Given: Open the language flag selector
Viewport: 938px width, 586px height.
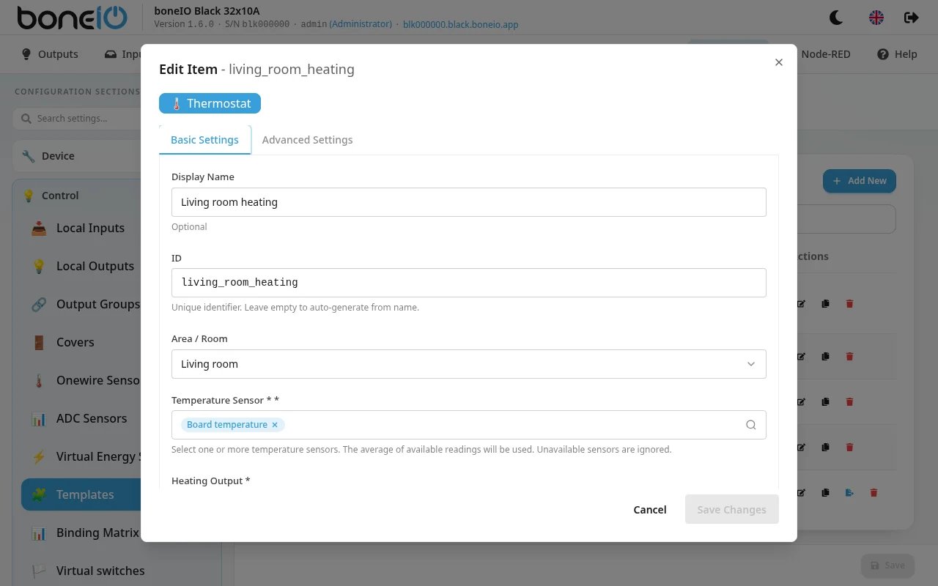Looking at the screenshot, I should click(x=876, y=18).
